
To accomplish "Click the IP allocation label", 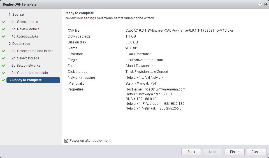I will coord(77,83).
